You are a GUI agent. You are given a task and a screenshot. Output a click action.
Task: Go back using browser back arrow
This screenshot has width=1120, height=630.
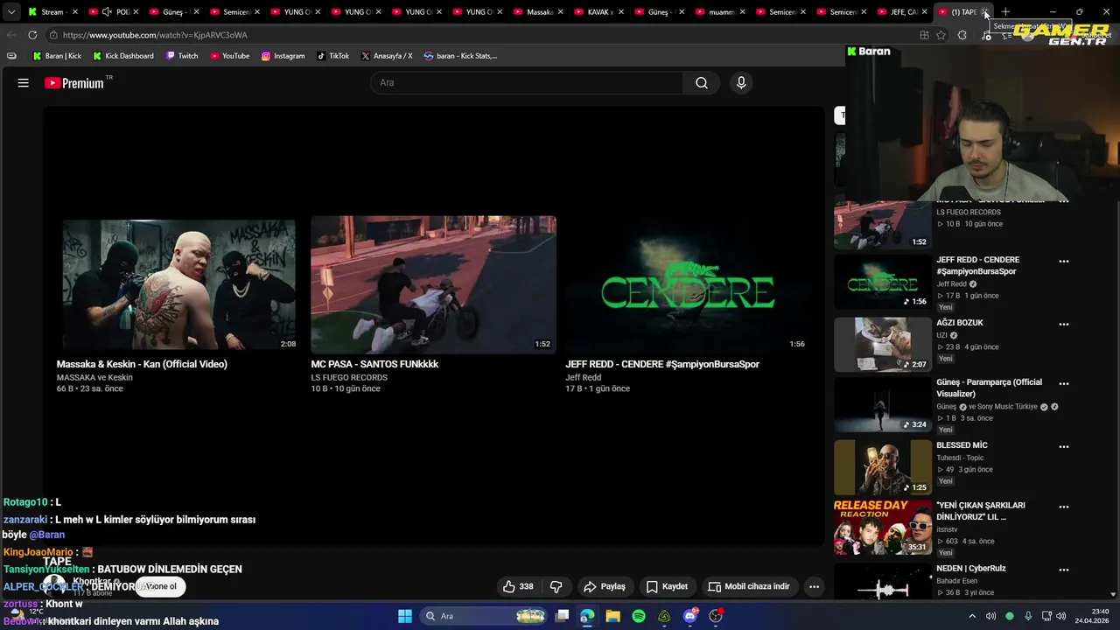[x=10, y=35]
